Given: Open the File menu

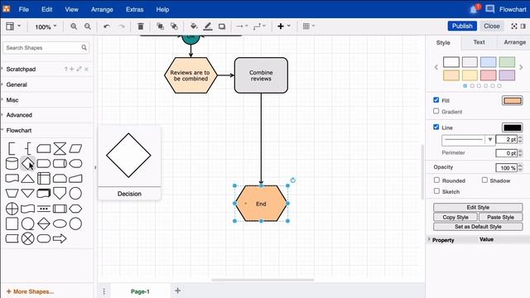Looking at the screenshot, I should [24, 9].
